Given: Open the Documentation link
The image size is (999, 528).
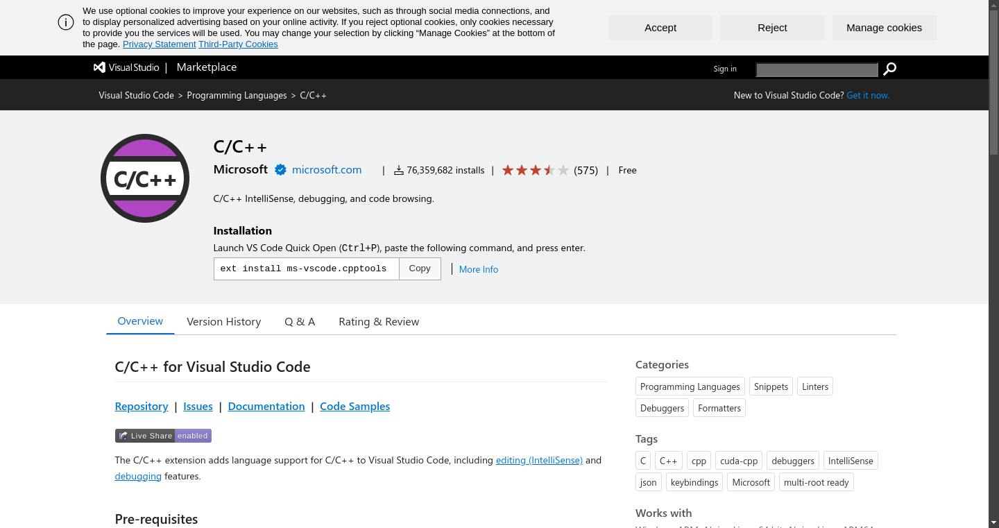Looking at the screenshot, I should click(266, 407).
